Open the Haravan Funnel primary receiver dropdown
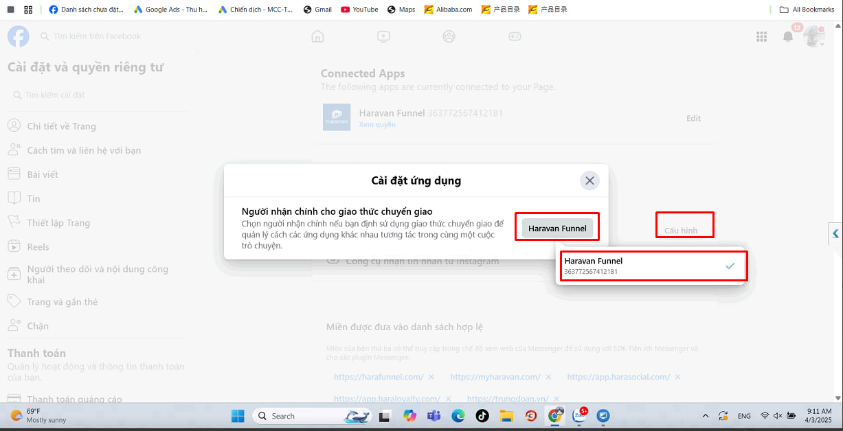This screenshot has height=431, width=843. pyautogui.click(x=557, y=228)
